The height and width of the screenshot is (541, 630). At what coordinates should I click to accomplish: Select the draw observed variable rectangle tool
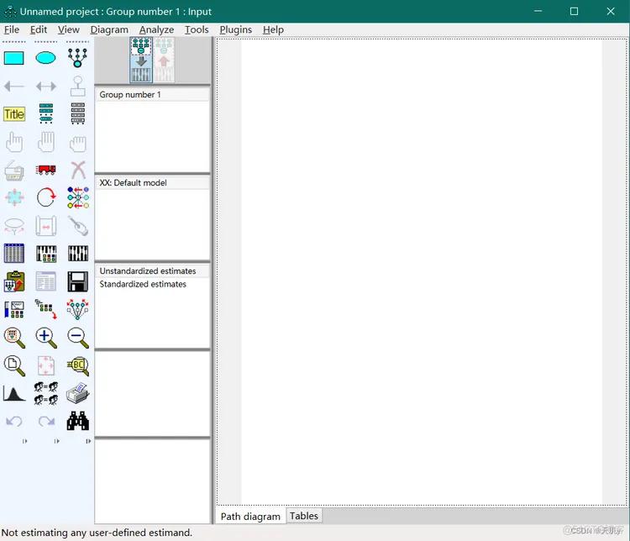coord(14,58)
